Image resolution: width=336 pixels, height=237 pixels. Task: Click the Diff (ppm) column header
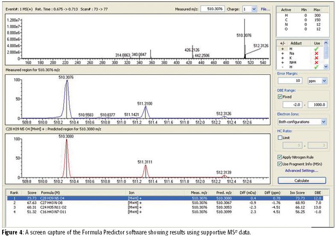click(x=272, y=193)
